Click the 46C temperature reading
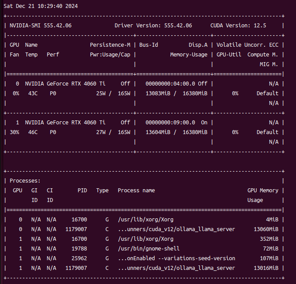This screenshot has width=296, height=284. point(33,132)
